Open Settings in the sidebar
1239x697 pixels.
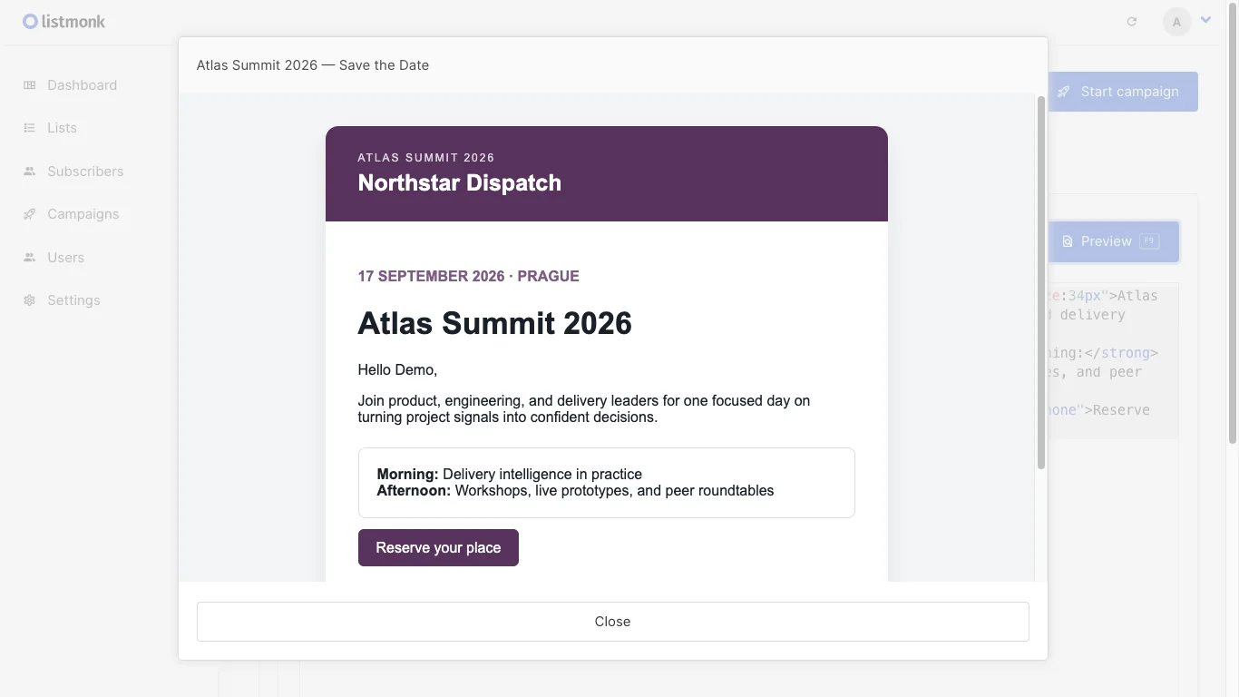(x=73, y=300)
